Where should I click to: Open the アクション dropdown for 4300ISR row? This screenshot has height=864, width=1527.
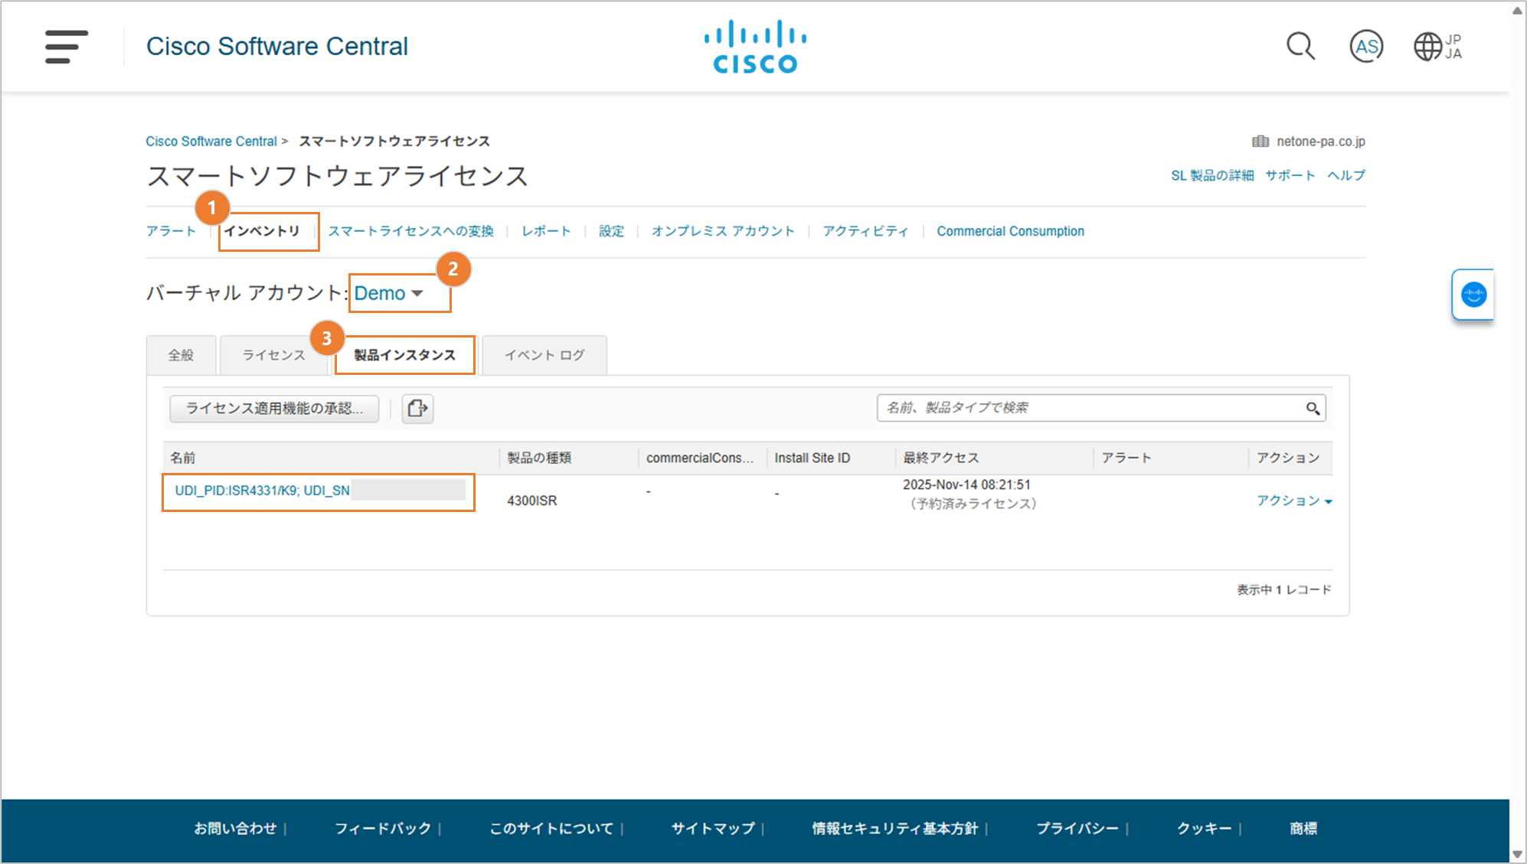coord(1294,500)
